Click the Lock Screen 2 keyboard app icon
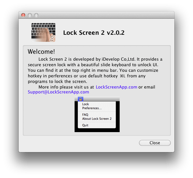Image resolution: width=193 pixels, height=178 pixels. pyautogui.click(x=43, y=32)
